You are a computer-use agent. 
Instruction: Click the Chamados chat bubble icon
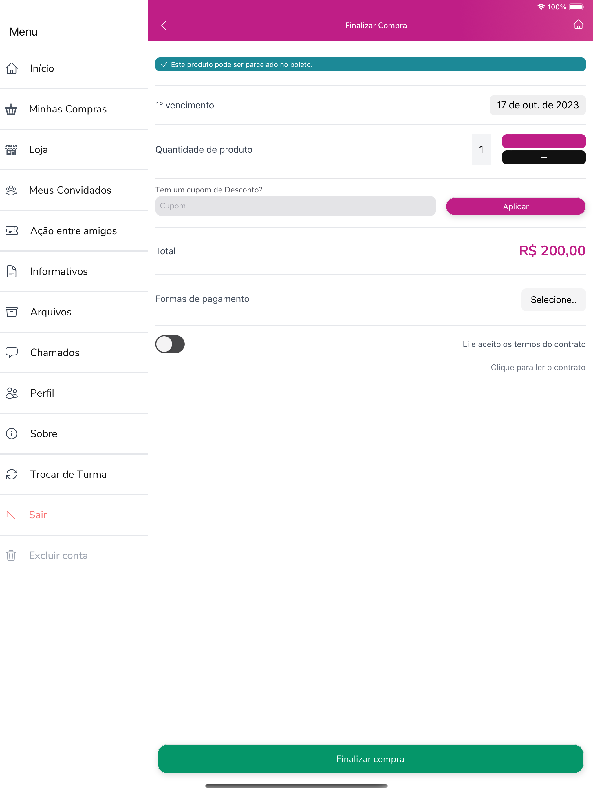12,352
